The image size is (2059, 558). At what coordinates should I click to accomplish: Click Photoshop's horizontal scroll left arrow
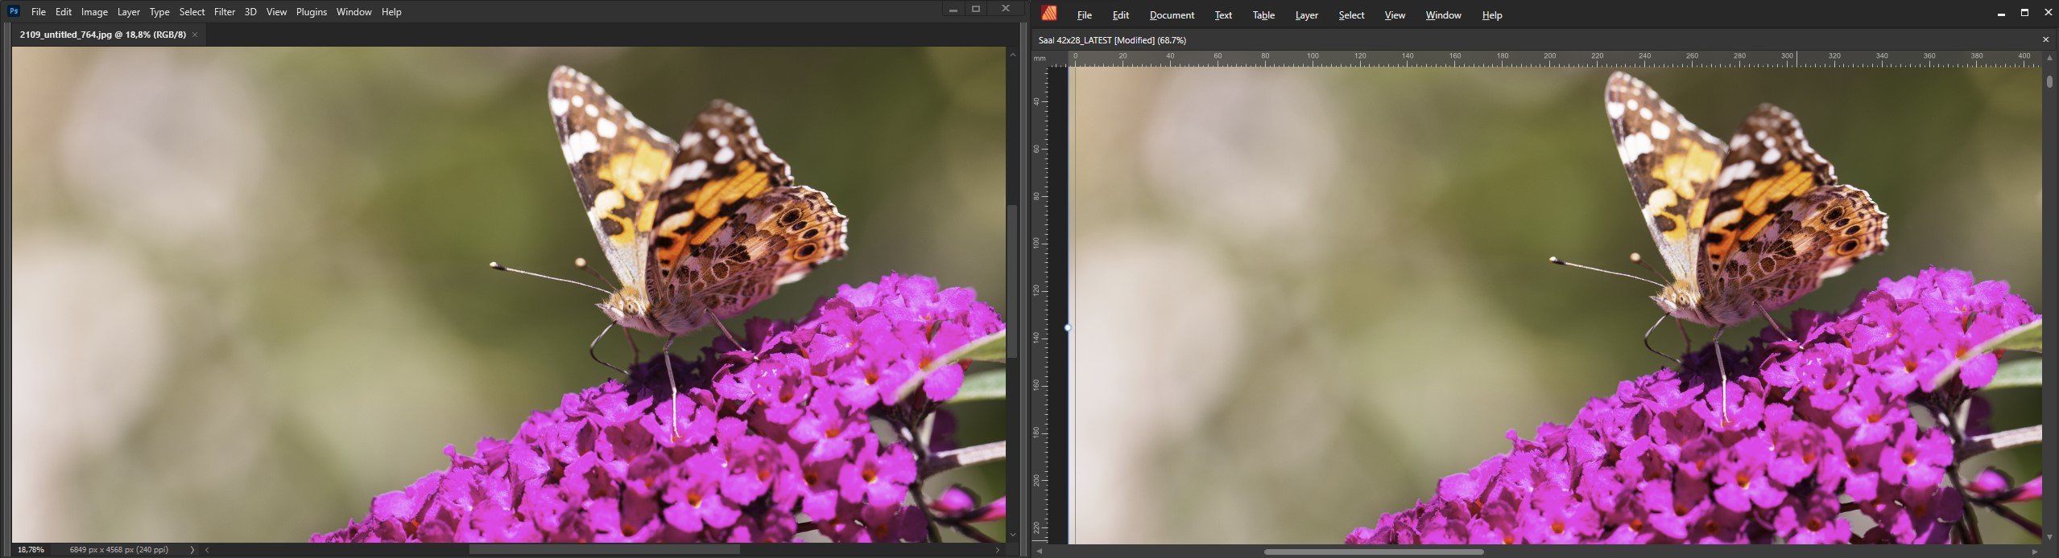point(207,550)
